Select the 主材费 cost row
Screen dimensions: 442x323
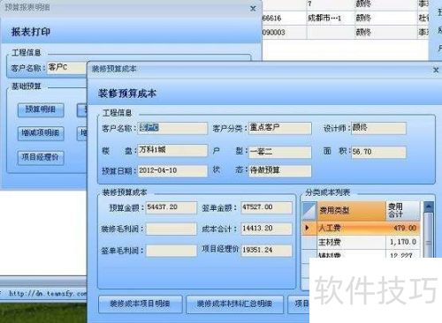[x=361, y=242]
